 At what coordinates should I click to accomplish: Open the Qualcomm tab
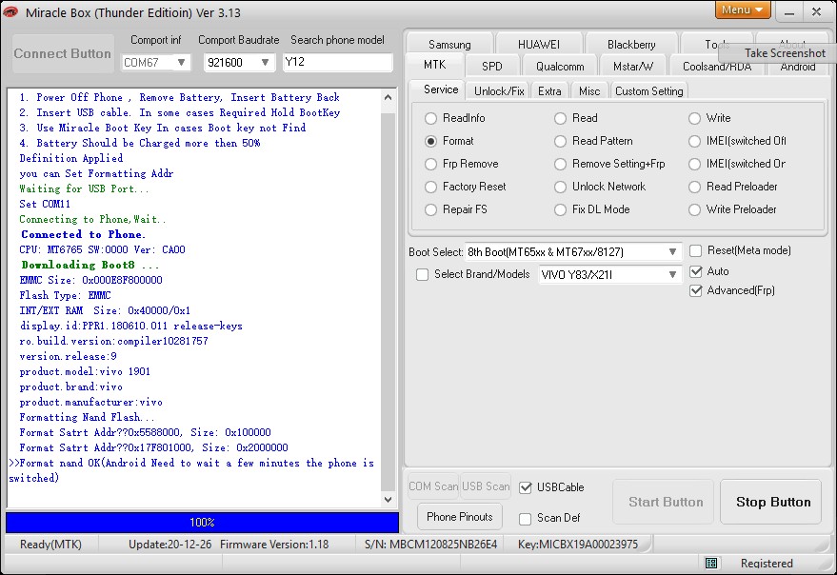pyautogui.click(x=559, y=67)
